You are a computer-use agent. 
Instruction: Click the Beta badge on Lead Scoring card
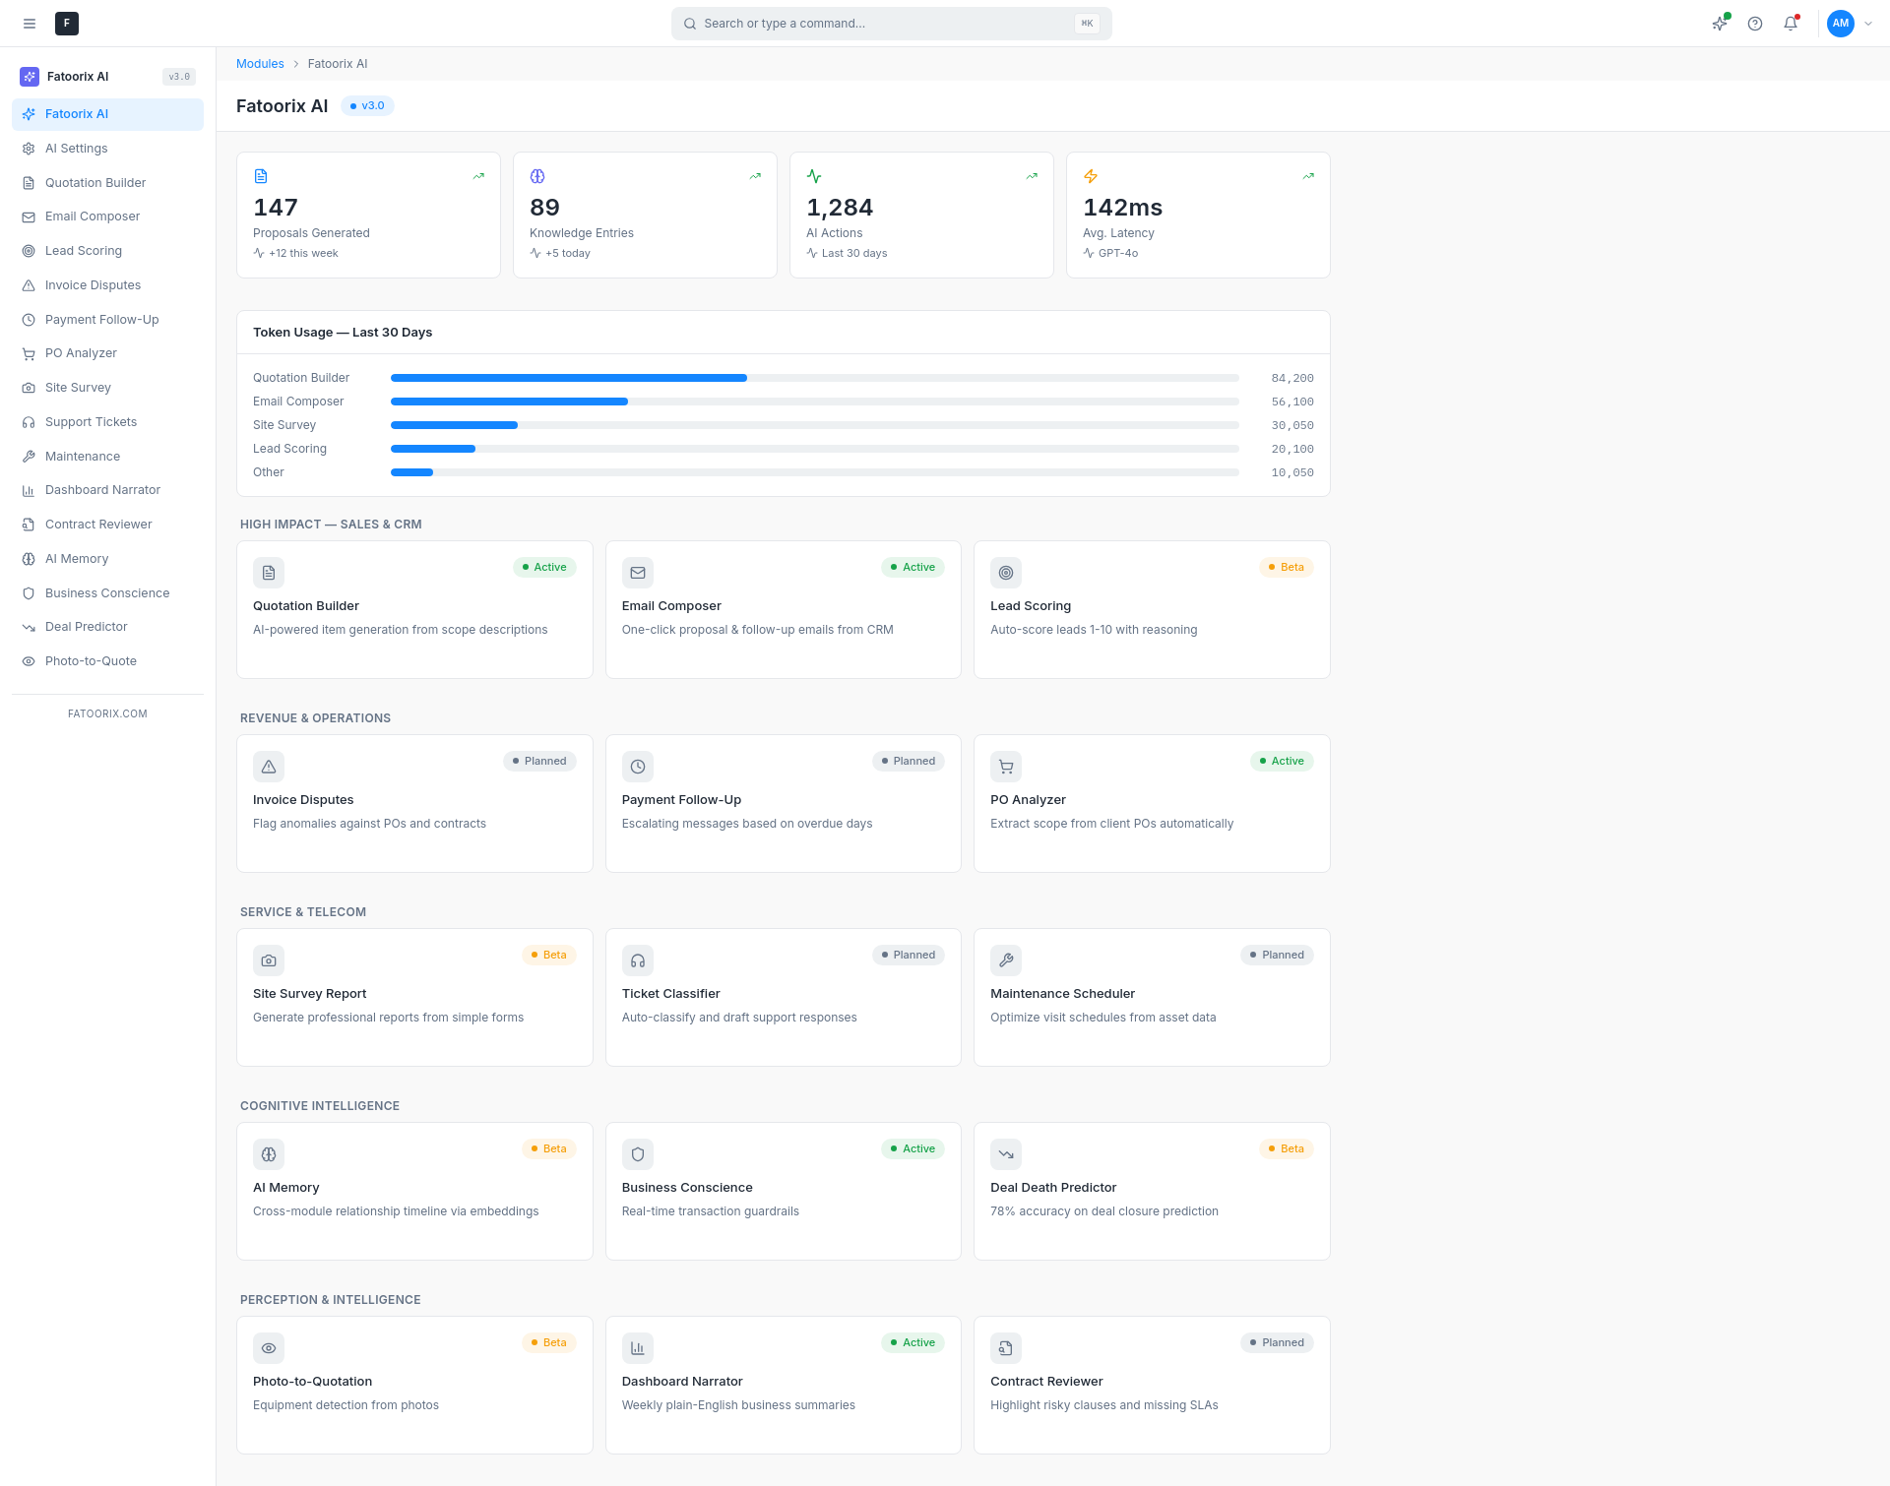1287,568
